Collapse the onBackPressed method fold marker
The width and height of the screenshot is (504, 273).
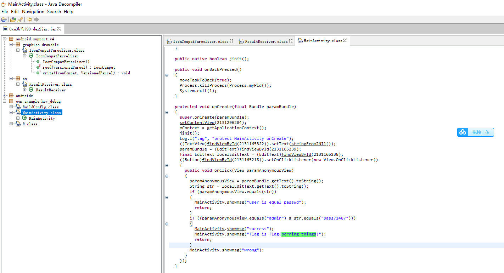click(167, 75)
